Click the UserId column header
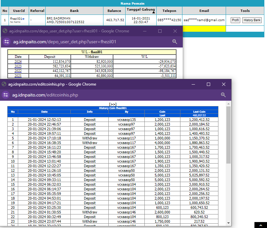Screen dimensions: 267x228 click(19, 11)
